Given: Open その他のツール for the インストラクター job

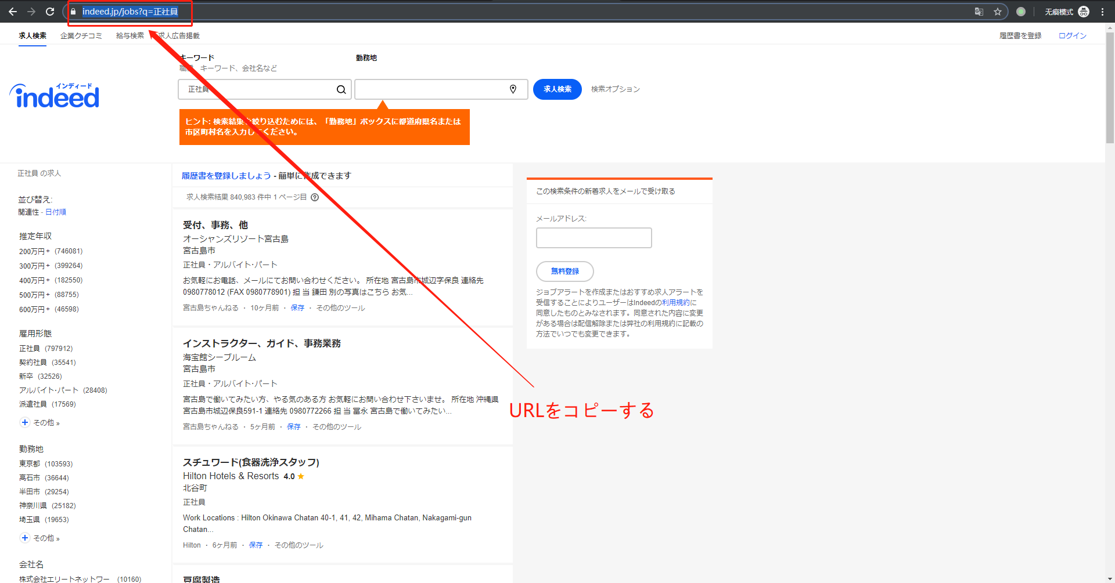Looking at the screenshot, I should (337, 427).
